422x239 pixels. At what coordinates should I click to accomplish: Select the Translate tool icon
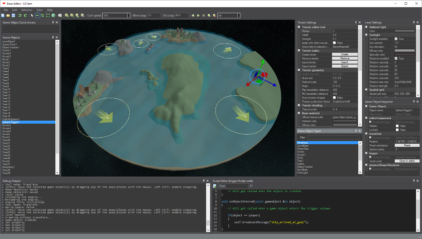(37, 15)
